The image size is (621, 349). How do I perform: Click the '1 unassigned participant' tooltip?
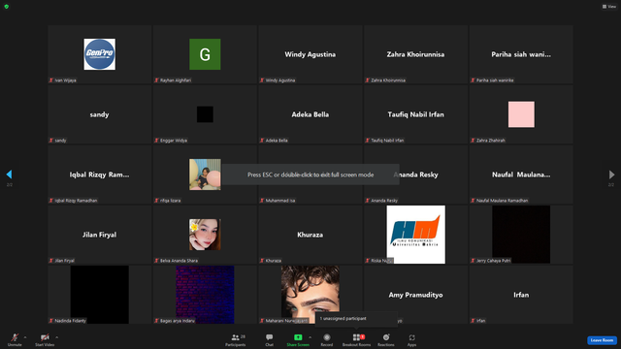click(356, 319)
